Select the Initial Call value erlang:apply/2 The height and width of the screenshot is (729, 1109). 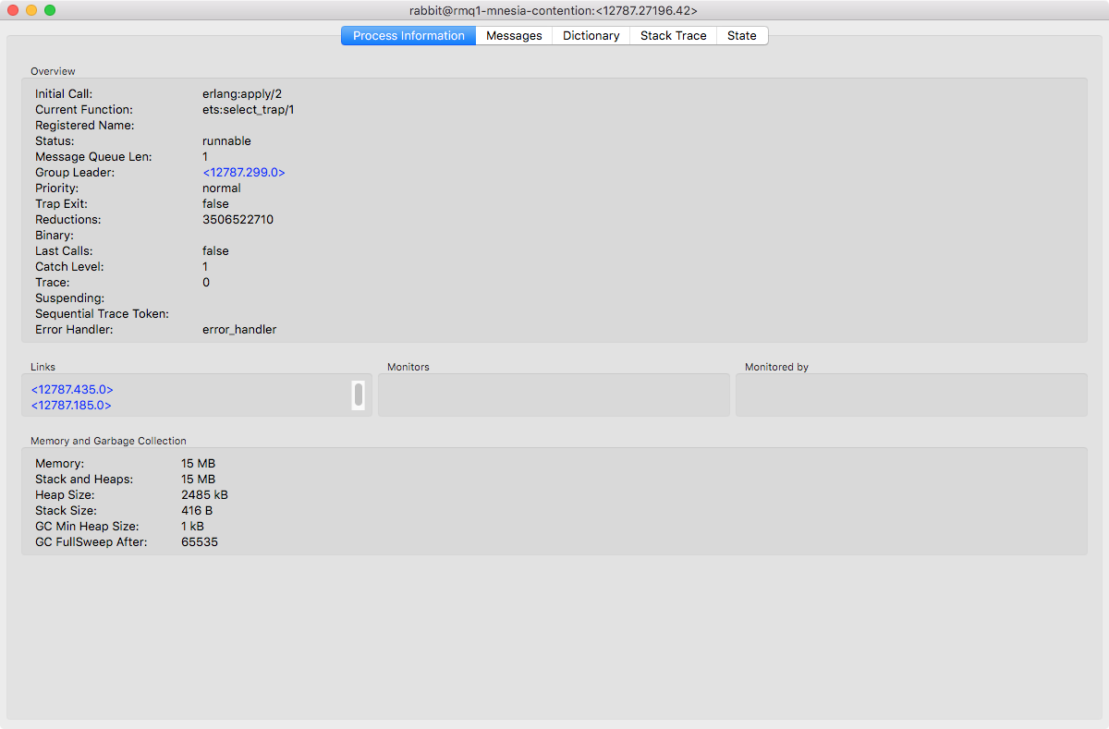242,94
